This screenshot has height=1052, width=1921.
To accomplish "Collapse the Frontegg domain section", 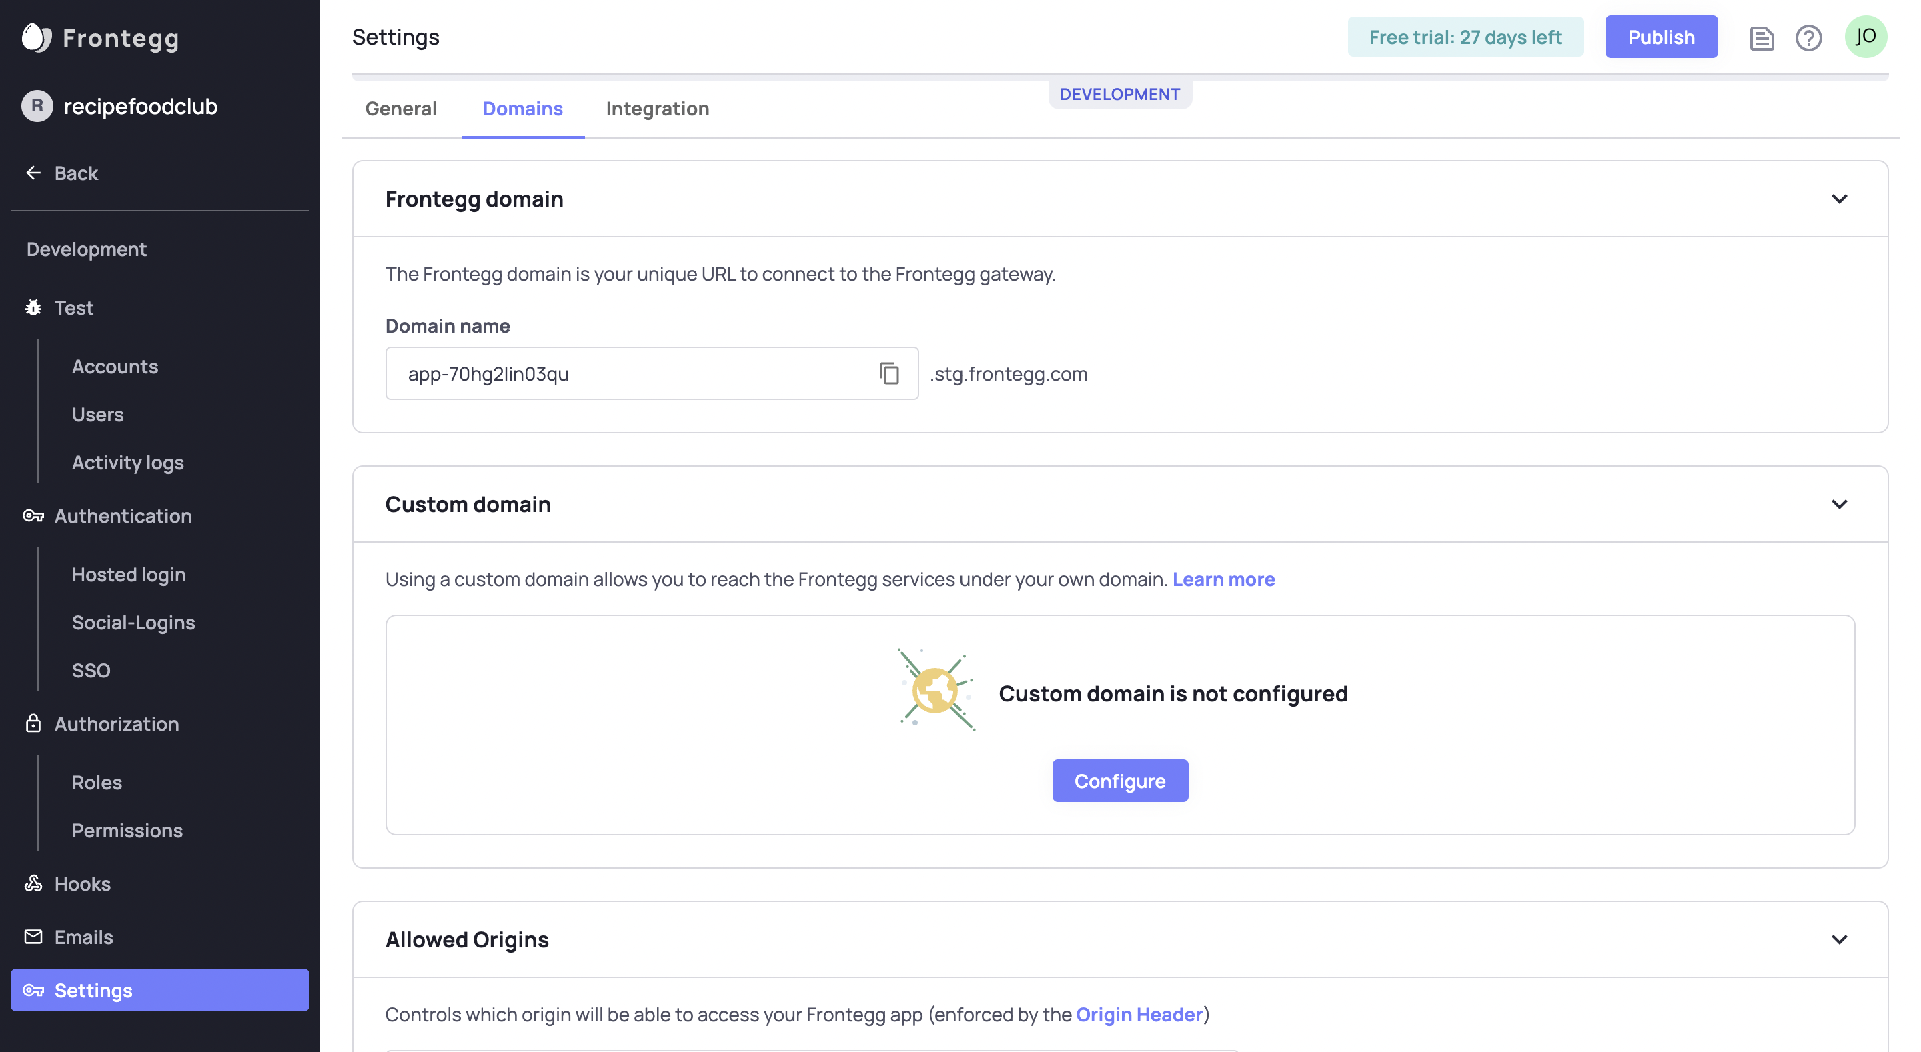I will pos(1839,199).
